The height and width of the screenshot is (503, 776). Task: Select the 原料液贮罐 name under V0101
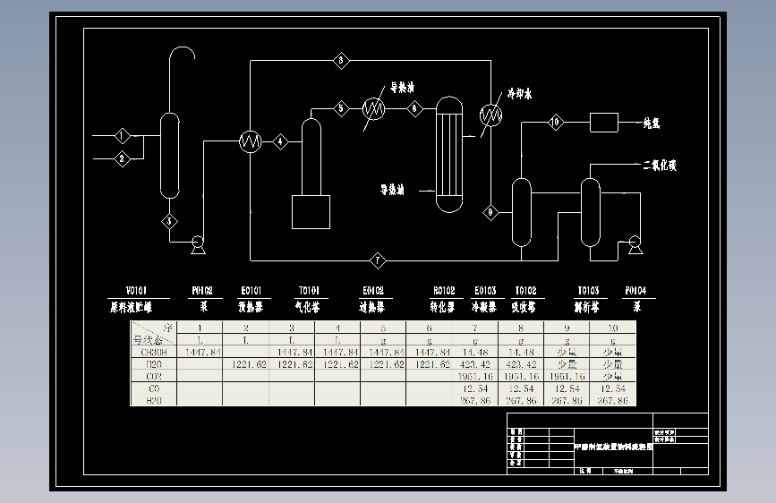pos(132,308)
